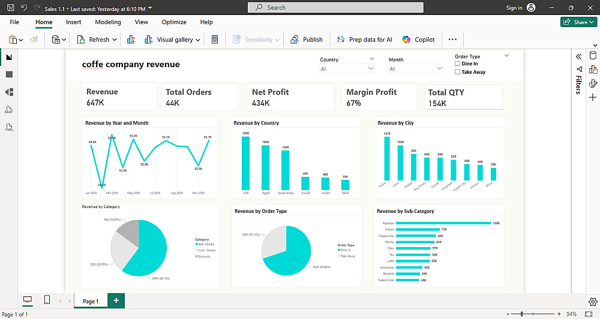Open the Visualizations pane icon
600x319 pixels.
(x=593, y=69)
